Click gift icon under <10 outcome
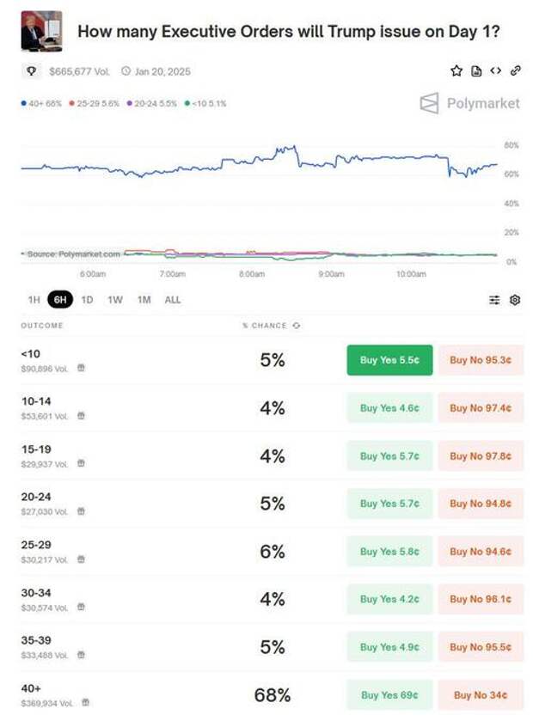Image resolution: width=533 pixels, height=721 pixels. [x=81, y=368]
